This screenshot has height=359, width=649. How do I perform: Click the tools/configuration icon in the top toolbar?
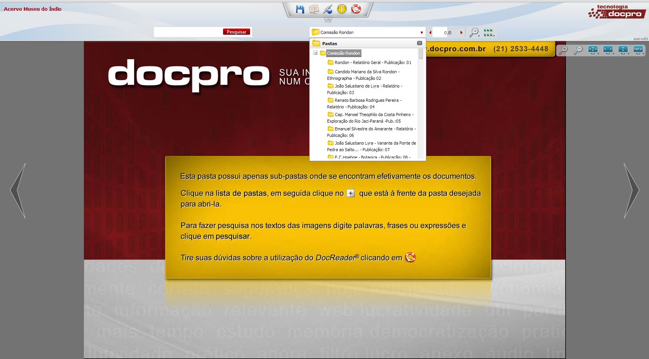click(x=328, y=9)
